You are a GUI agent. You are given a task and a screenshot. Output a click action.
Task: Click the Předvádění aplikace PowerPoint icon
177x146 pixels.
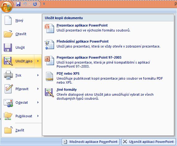point(49,44)
